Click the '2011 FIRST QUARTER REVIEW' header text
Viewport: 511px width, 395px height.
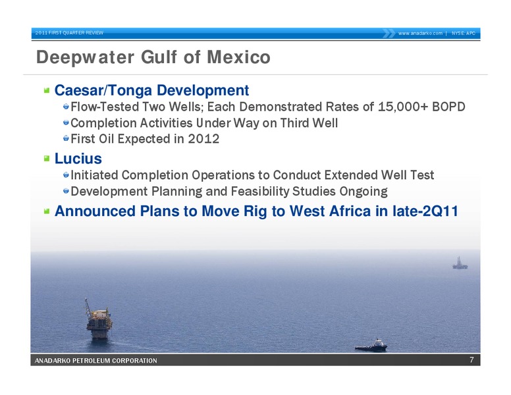(x=69, y=33)
